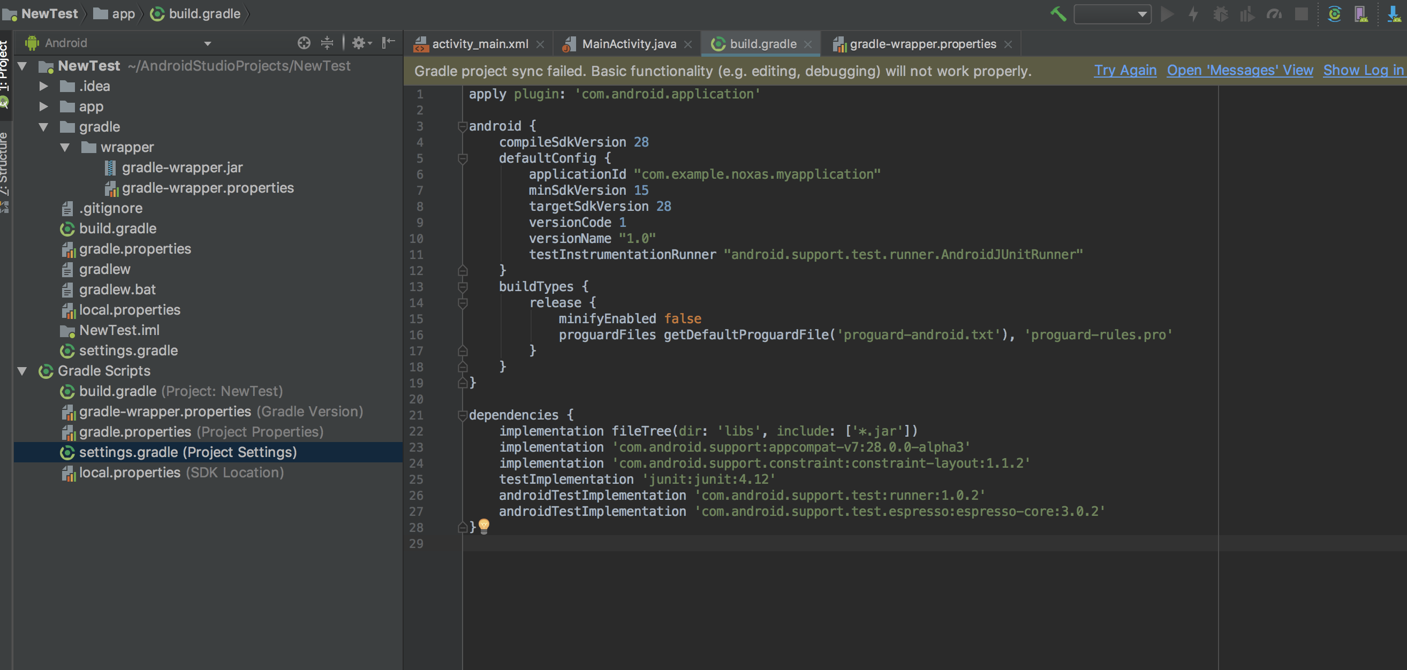Click the Scroll from Source target icon
The height and width of the screenshot is (670, 1407).
pos(304,43)
